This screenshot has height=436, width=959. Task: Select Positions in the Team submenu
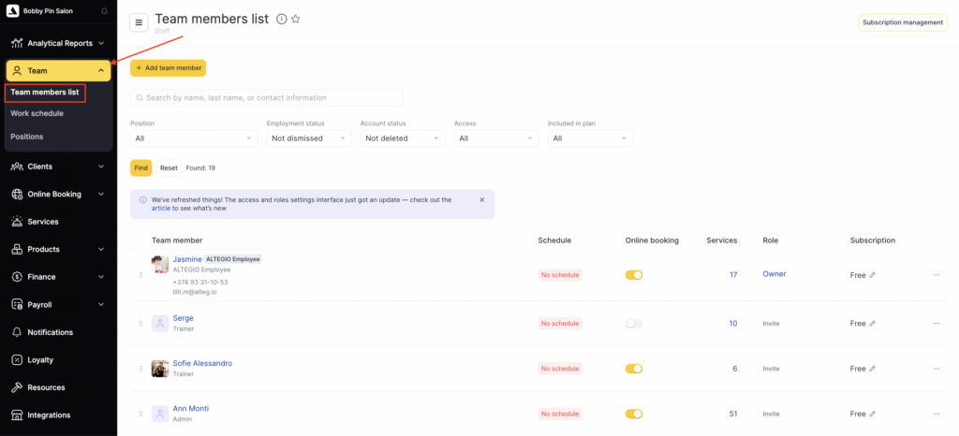(27, 137)
